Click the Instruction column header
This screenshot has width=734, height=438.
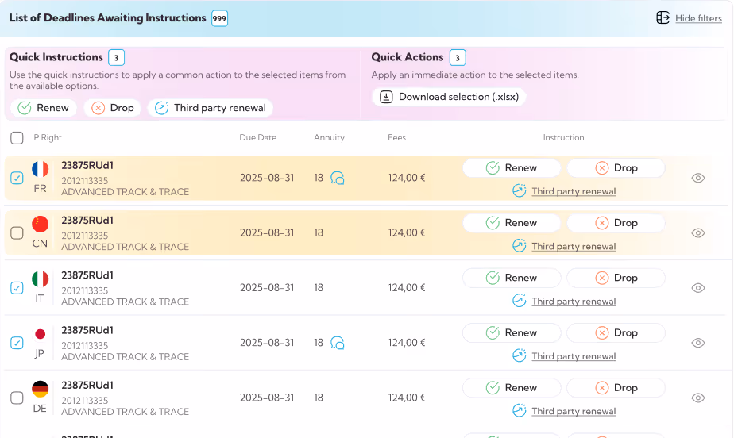564,137
